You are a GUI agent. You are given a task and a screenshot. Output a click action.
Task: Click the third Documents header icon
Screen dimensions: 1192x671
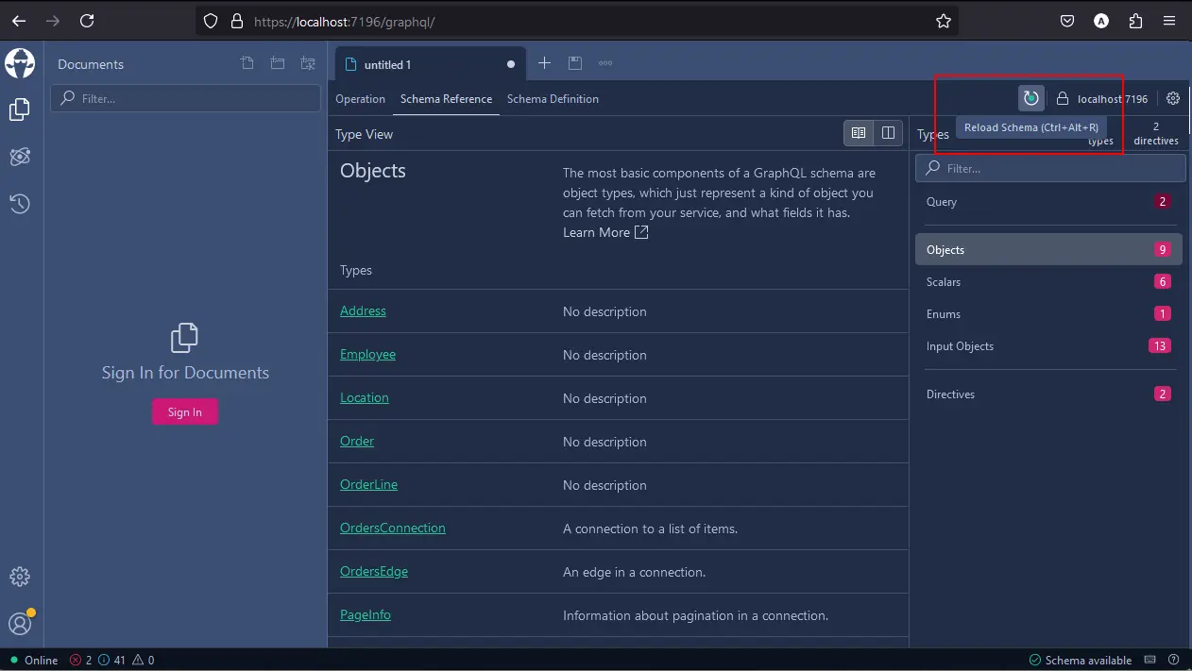pos(308,63)
